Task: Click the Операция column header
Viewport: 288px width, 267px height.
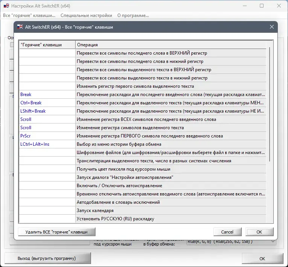Action: [x=171, y=45]
